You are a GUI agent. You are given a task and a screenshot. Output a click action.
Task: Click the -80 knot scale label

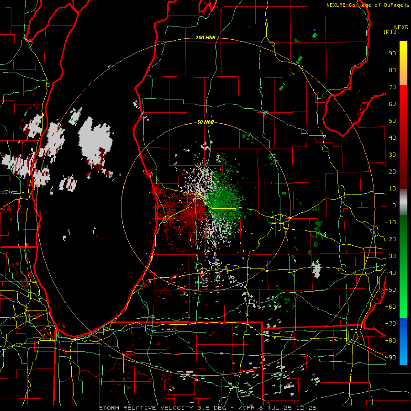click(390, 341)
